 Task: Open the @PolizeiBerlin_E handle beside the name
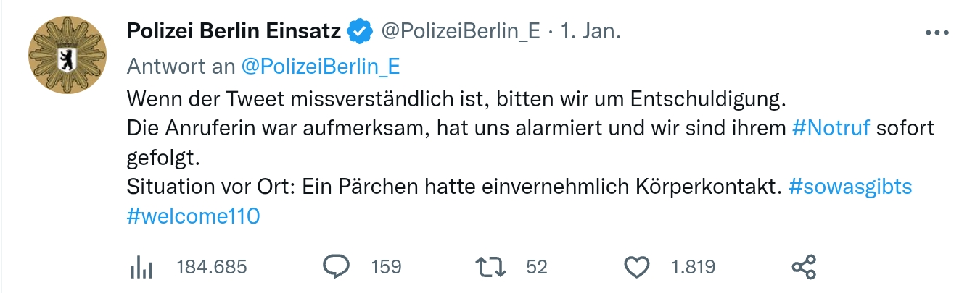pos(460,31)
